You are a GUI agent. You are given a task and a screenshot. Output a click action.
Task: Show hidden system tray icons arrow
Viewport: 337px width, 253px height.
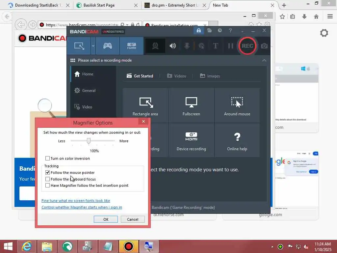(x=272, y=247)
